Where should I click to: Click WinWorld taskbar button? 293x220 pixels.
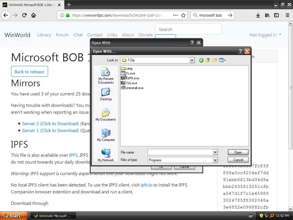[53, 216]
